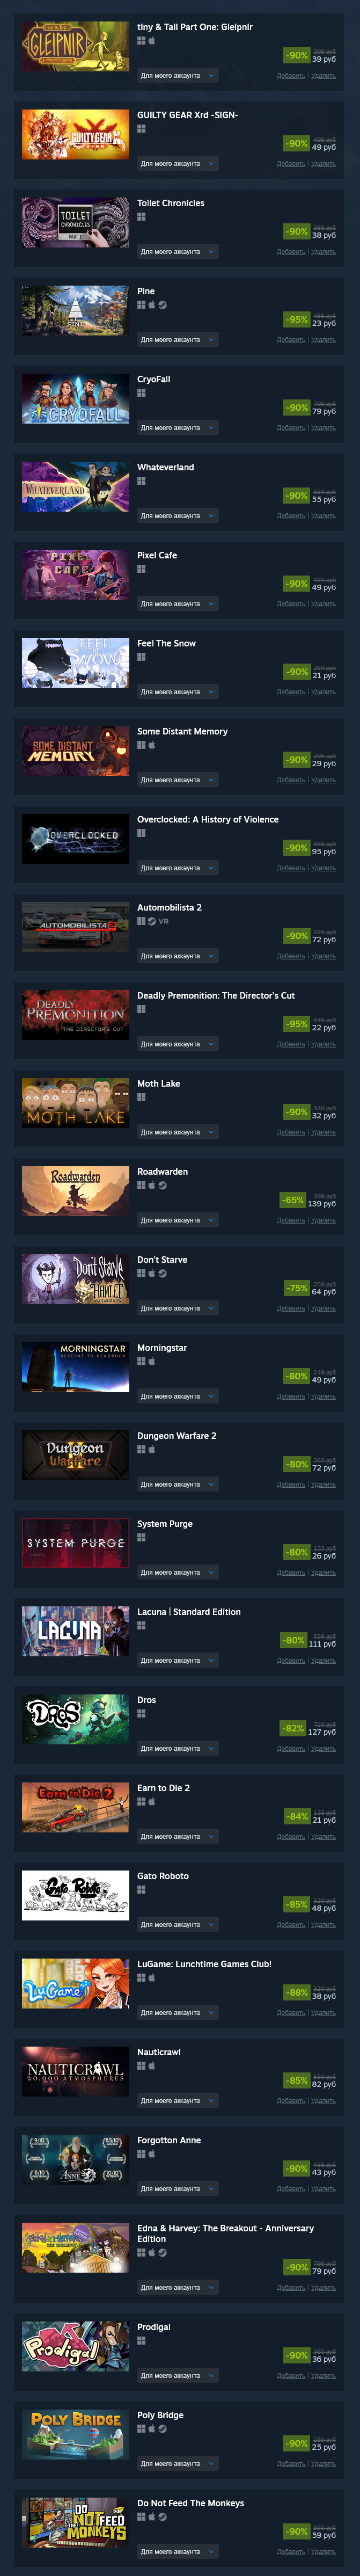Click the Windows icon under Gato Roboto
This screenshot has height=2576, width=360.
coord(141,1889)
